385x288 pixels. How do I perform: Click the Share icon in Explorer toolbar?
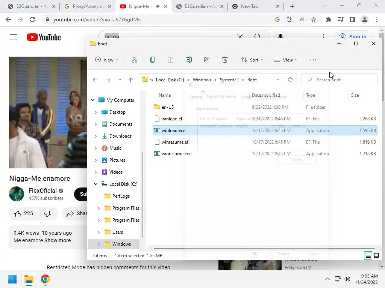tap(207, 60)
